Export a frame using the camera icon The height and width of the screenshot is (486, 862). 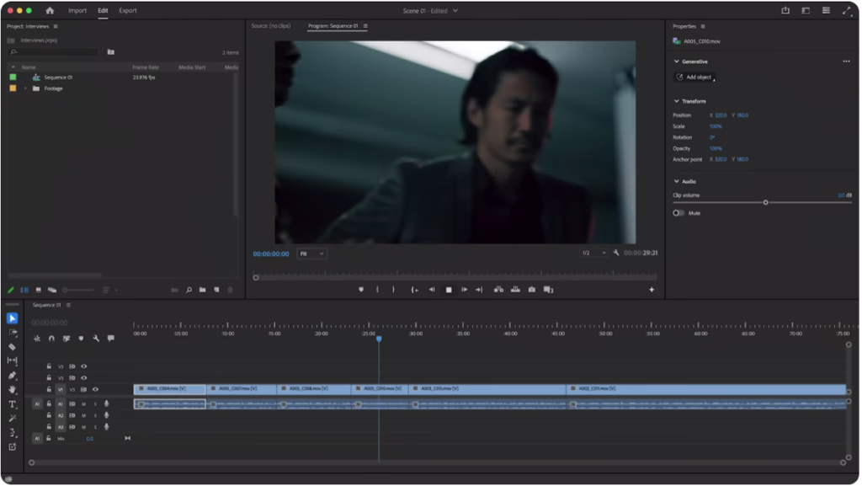532,289
